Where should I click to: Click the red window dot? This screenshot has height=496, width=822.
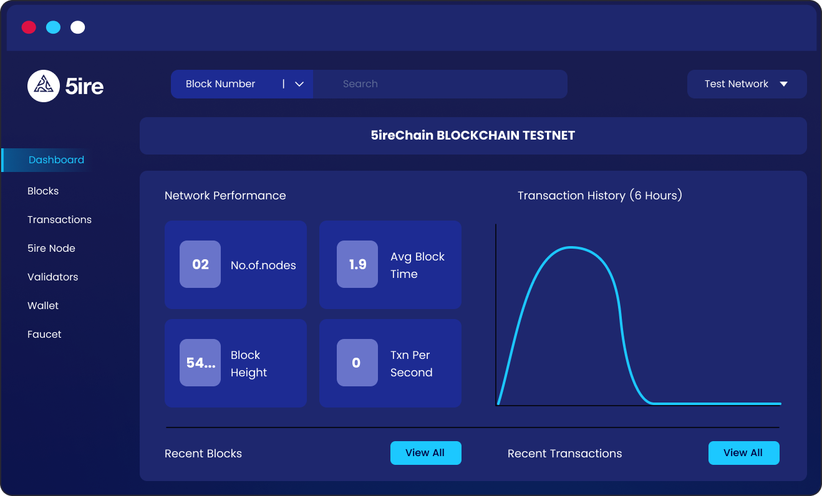(29, 27)
